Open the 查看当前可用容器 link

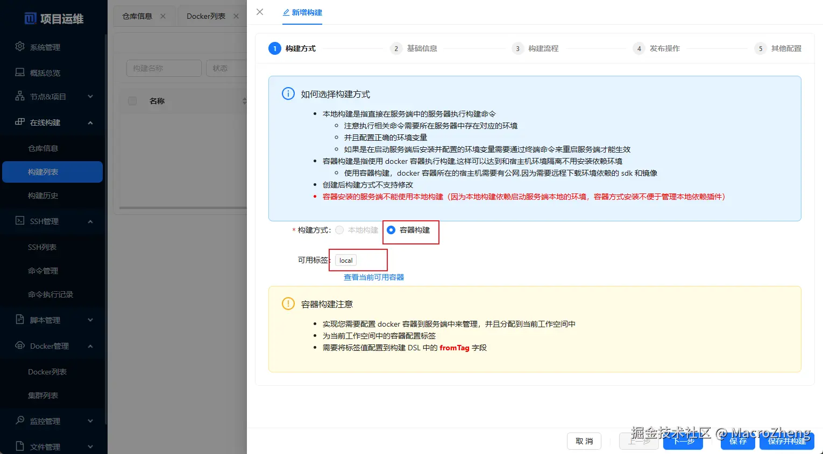374,277
